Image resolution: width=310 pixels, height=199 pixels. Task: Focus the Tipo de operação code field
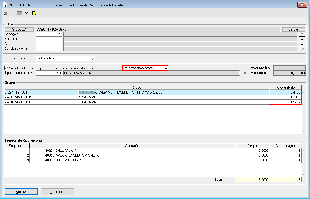click(49, 73)
